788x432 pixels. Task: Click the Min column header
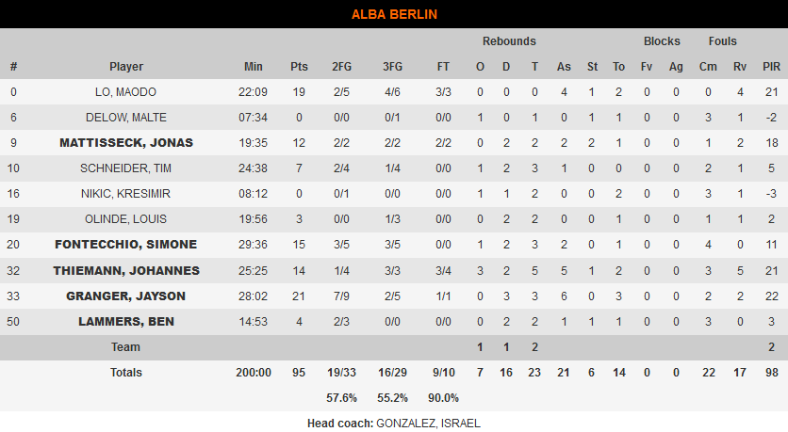(254, 67)
